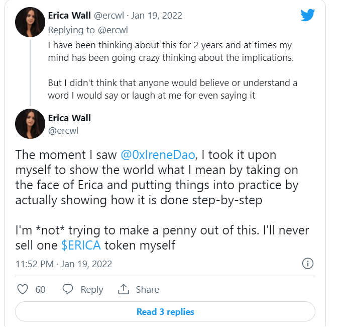Click the parent tweet text about 2 years
Screen dimensions: 338x327
point(170,51)
